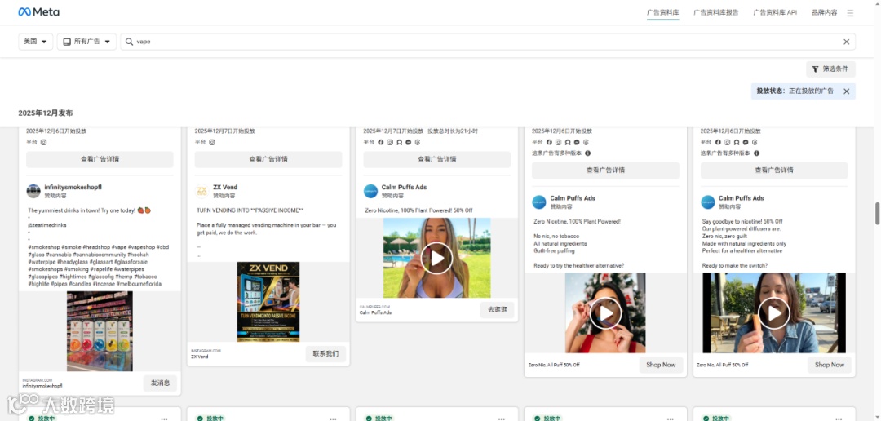881x421 pixels.
Task: Click Facebook icon on 'No nic, no tobacco' ad
Action: pyautogui.click(x=549, y=142)
